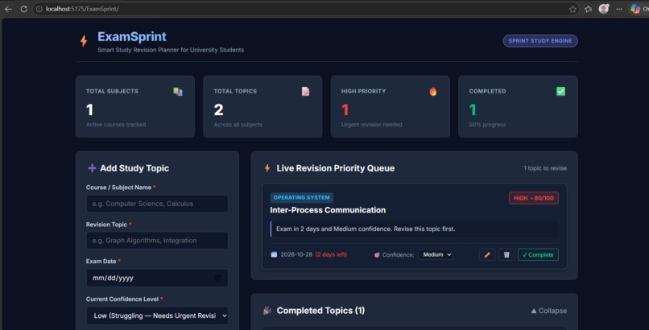
Task: Click the ExamSprint title text
Action: pyautogui.click(x=131, y=37)
